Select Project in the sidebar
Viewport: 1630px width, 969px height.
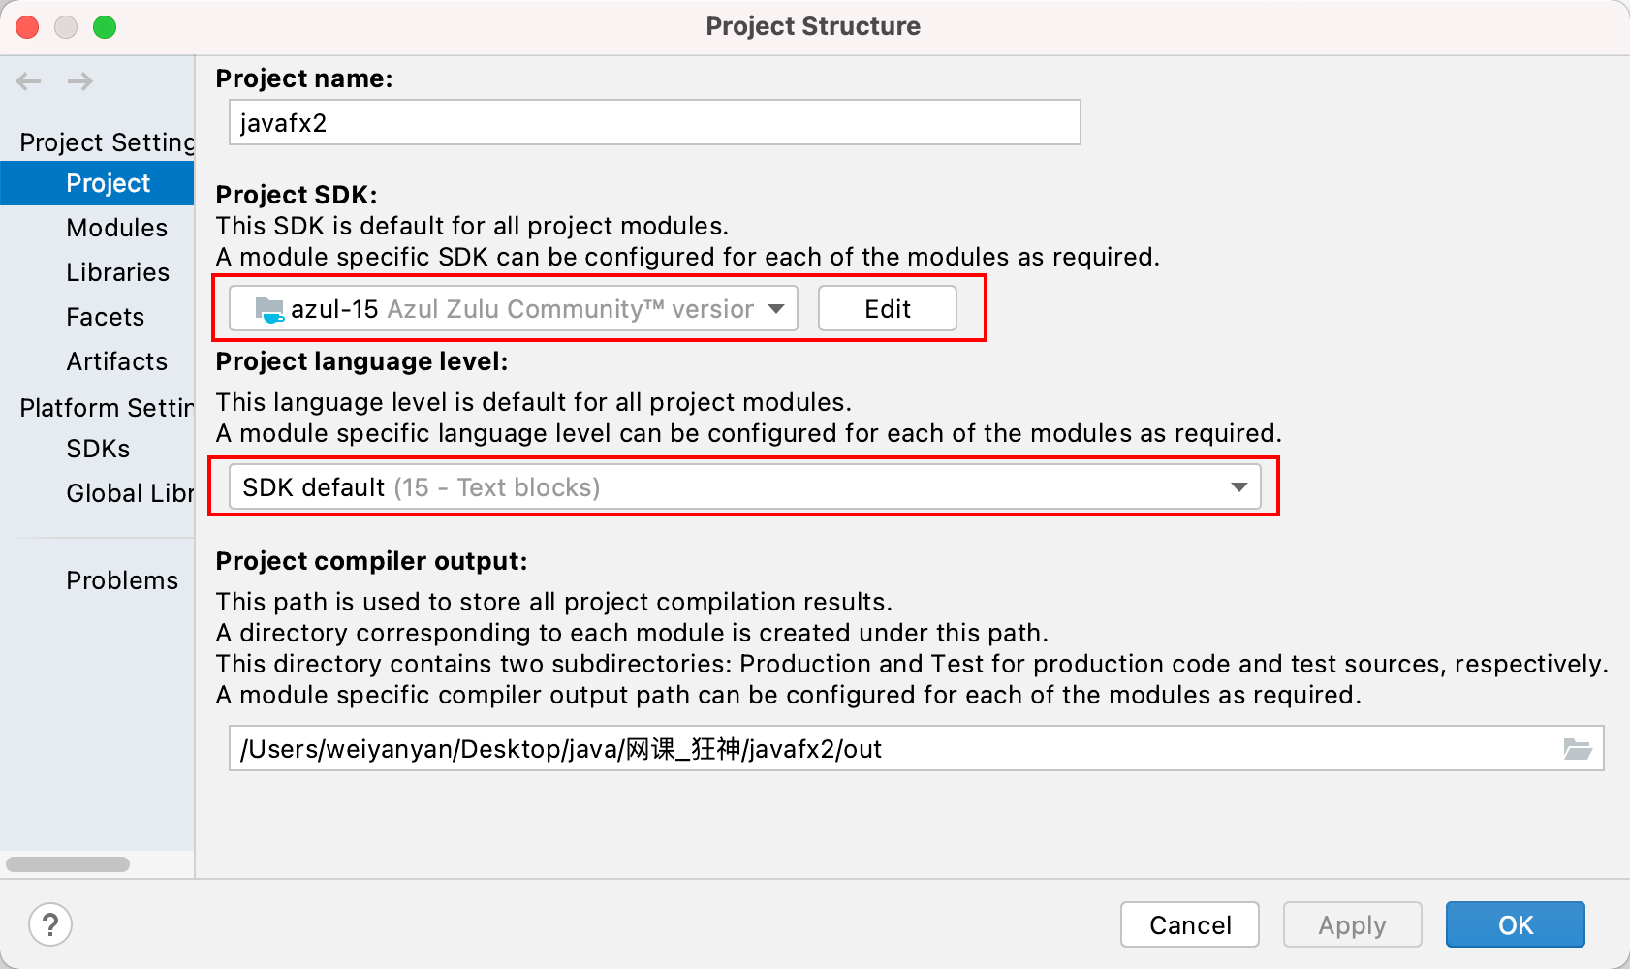click(108, 183)
